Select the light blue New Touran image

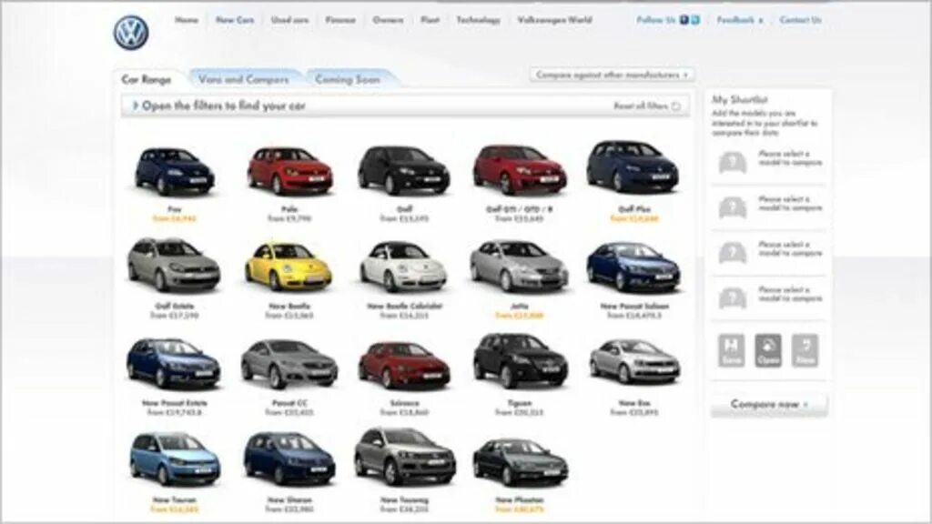click(x=174, y=458)
